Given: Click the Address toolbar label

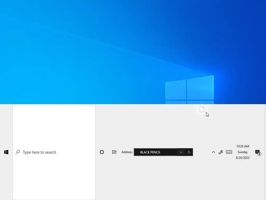Looking at the screenshot, I should (x=127, y=152).
